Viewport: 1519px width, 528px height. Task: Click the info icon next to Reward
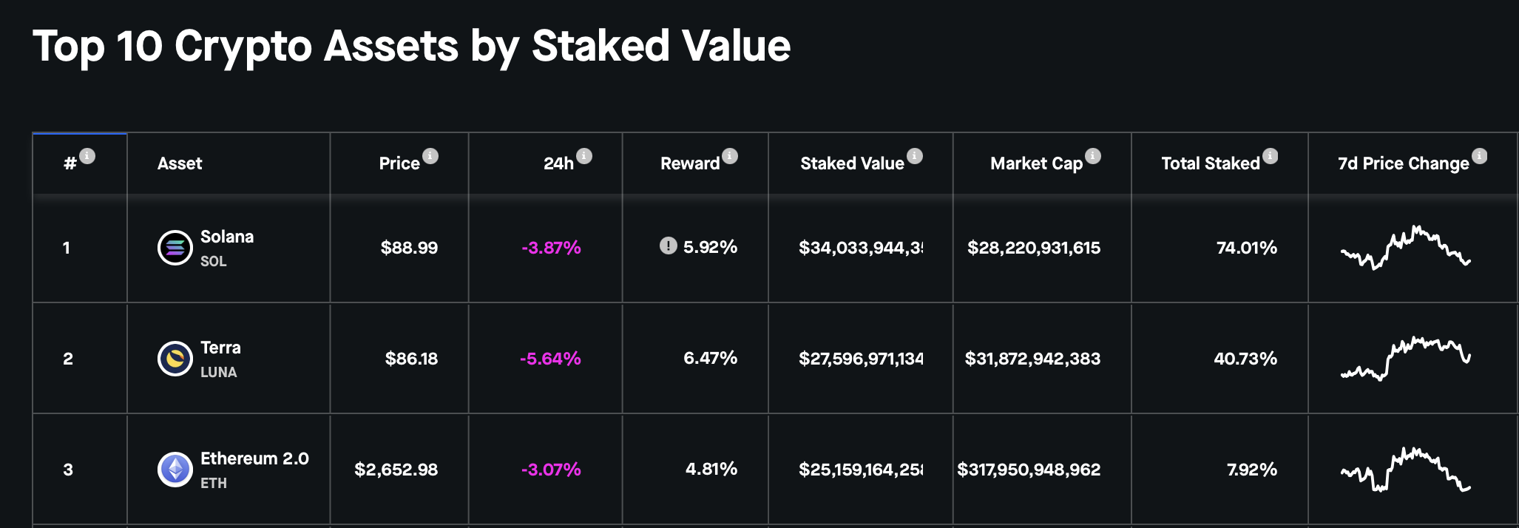(x=730, y=156)
